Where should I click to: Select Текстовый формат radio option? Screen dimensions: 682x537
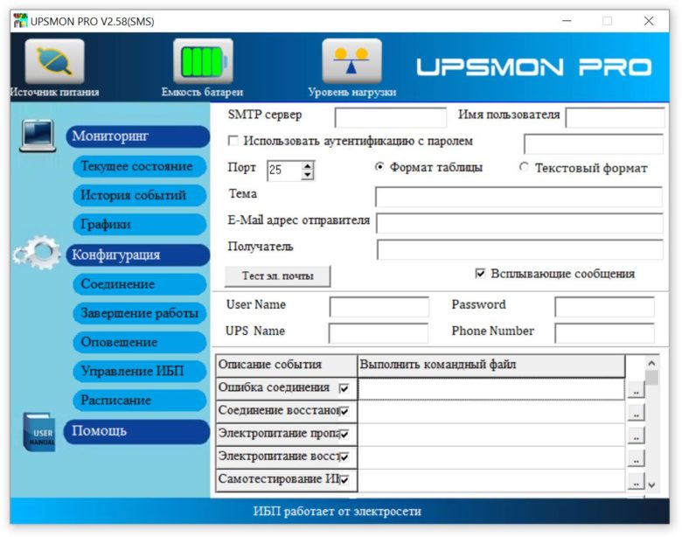click(524, 167)
